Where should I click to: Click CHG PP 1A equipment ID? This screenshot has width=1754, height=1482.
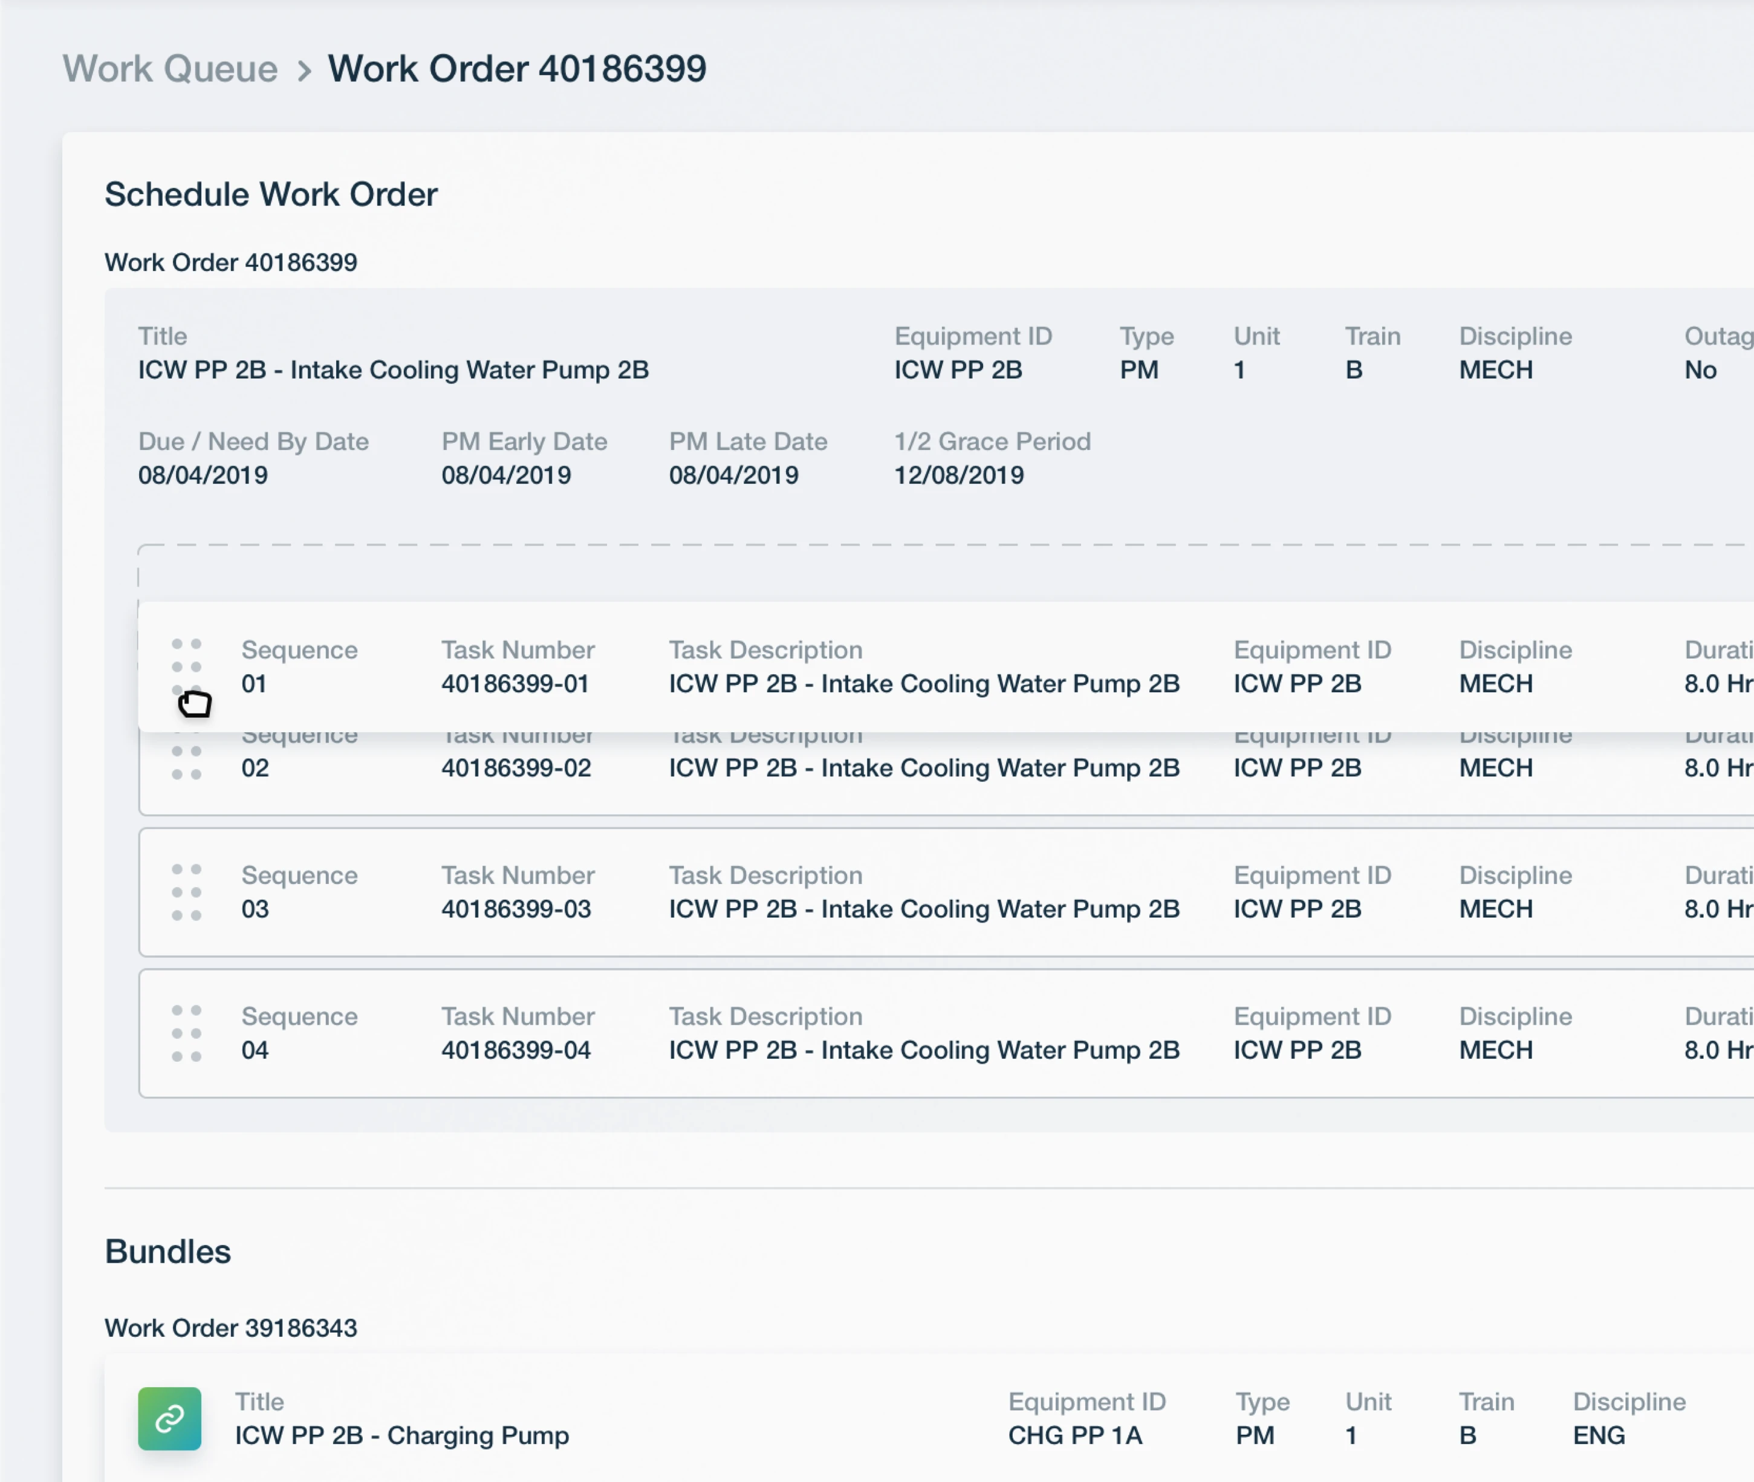tap(1074, 1435)
